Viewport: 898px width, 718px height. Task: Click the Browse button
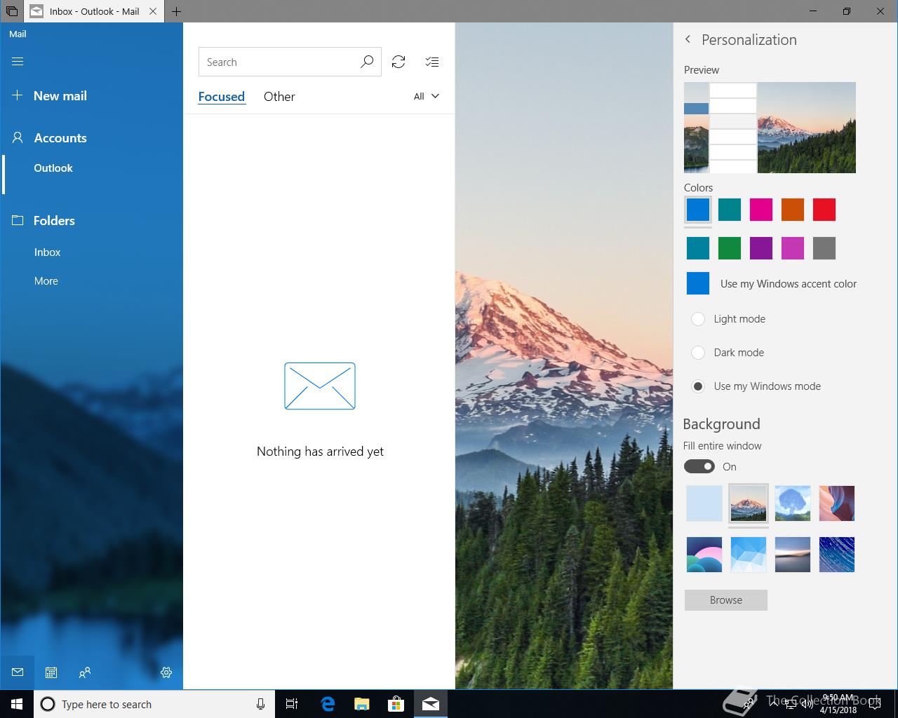click(726, 600)
